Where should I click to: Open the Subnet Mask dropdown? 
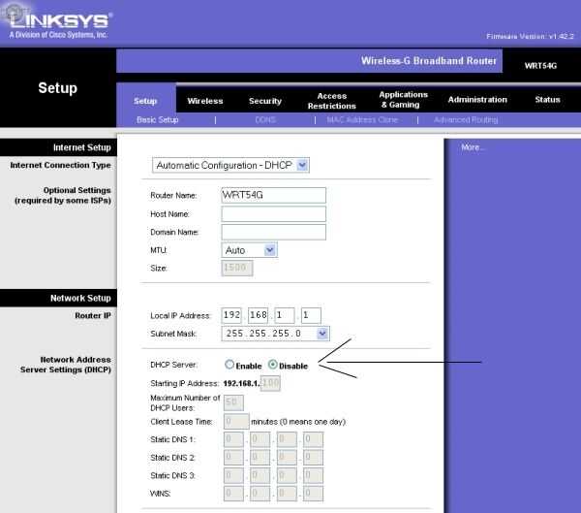click(275, 334)
